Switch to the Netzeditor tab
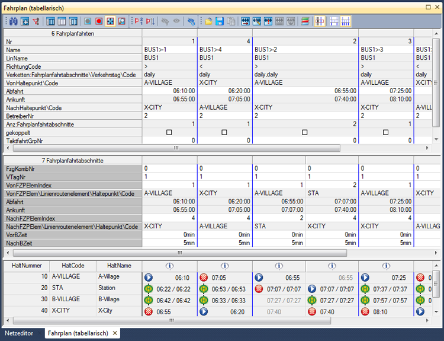Image resolution: width=444 pixels, height=341 pixels. pyautogui.click(x=19, y=333)
